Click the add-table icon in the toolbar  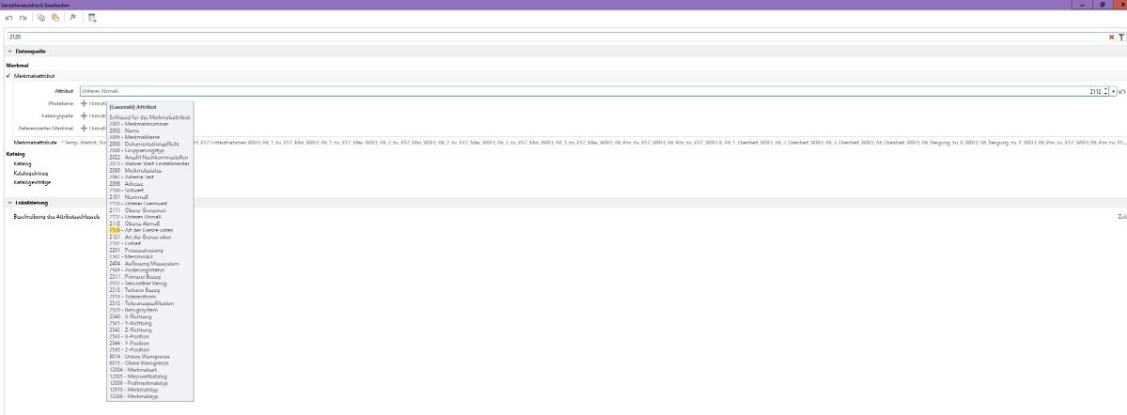pos(92,17)
